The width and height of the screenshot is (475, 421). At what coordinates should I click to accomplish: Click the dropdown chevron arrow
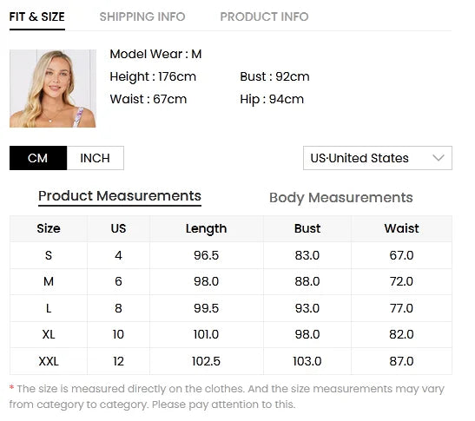439,158
